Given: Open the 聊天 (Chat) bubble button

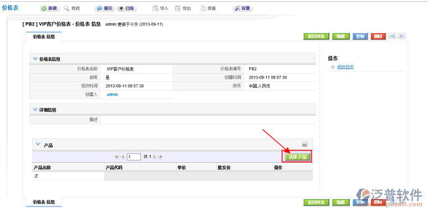Looking at the screenshot, I should coord(105,8).
